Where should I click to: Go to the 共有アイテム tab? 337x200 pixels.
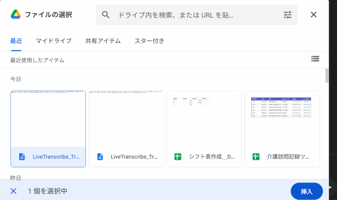click(103, 41)
